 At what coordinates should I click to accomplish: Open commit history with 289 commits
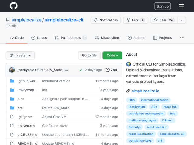pyautogui.click(x=111, y=70)
